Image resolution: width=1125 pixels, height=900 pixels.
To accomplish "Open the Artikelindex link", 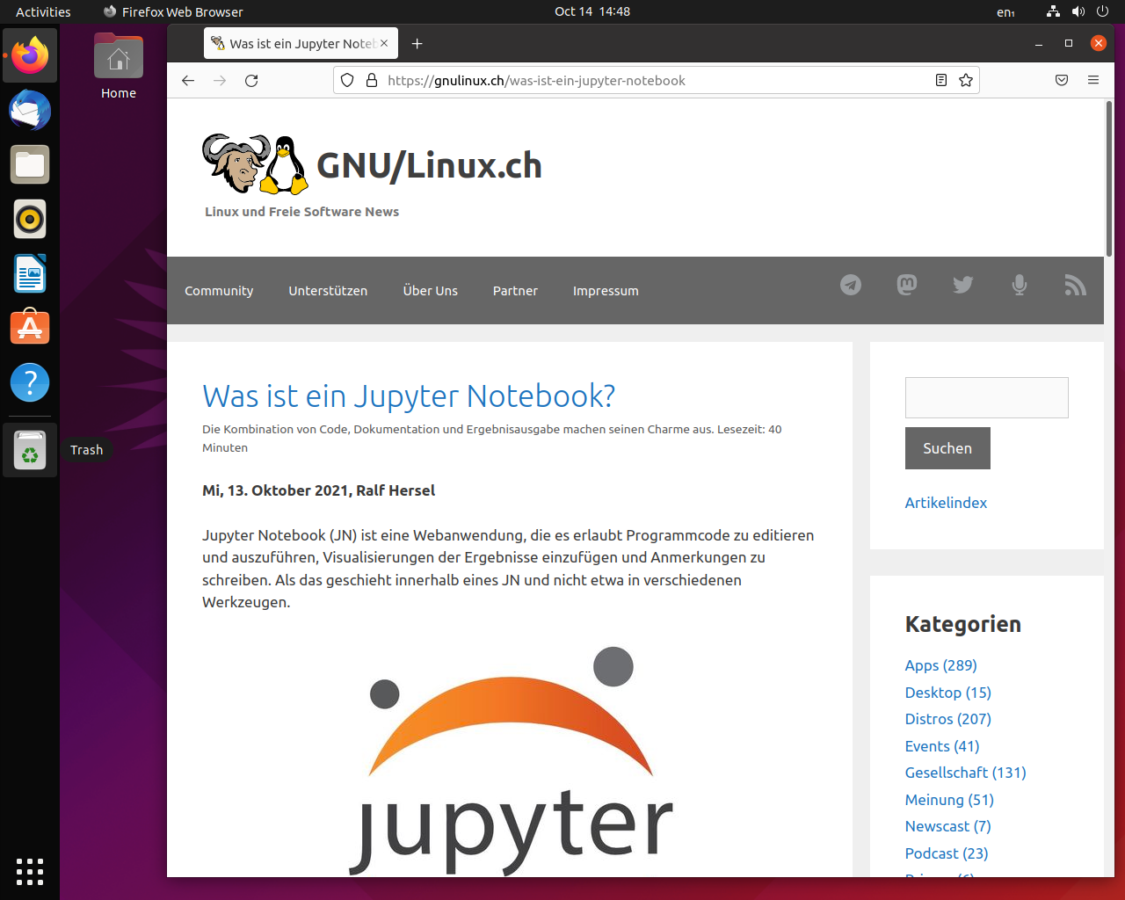I will (x=946, y=503).
